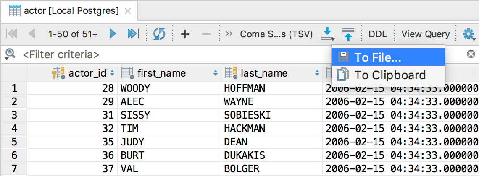Add a new row with plus icon
Viewport: 479px width, 176px height.
point(185,34)
